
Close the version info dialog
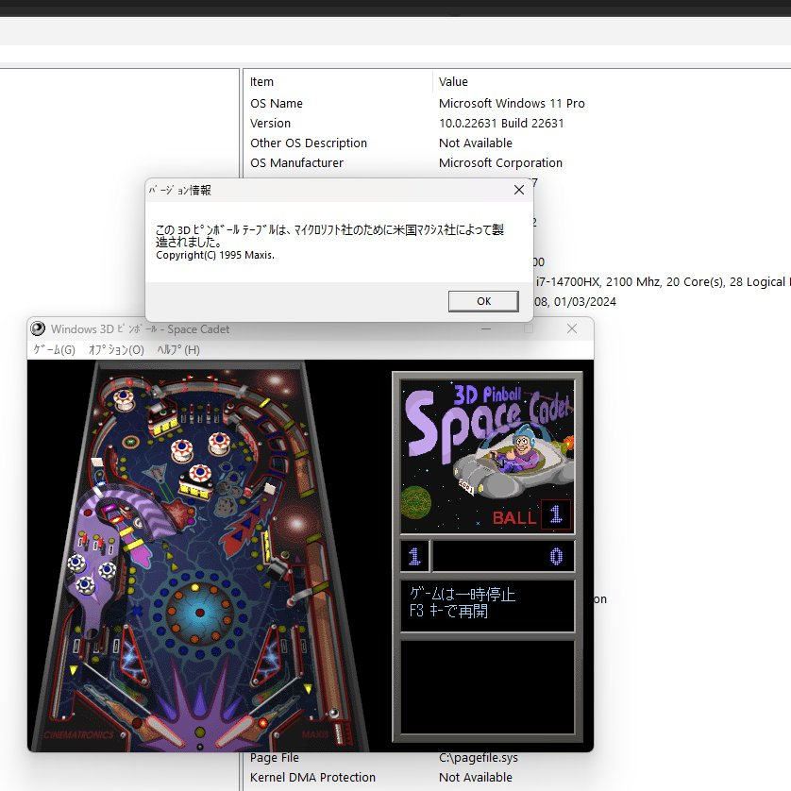518,190
